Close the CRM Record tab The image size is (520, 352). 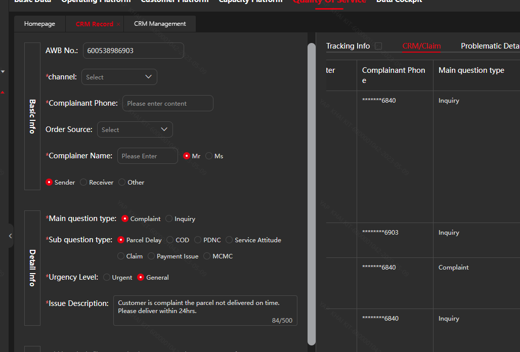tap(118, 24)
